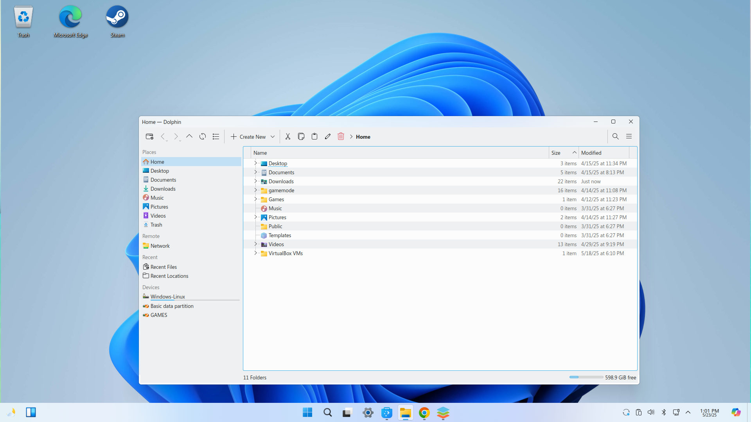Open Basic data partition device
751x422 pixels.
point(191,306)
